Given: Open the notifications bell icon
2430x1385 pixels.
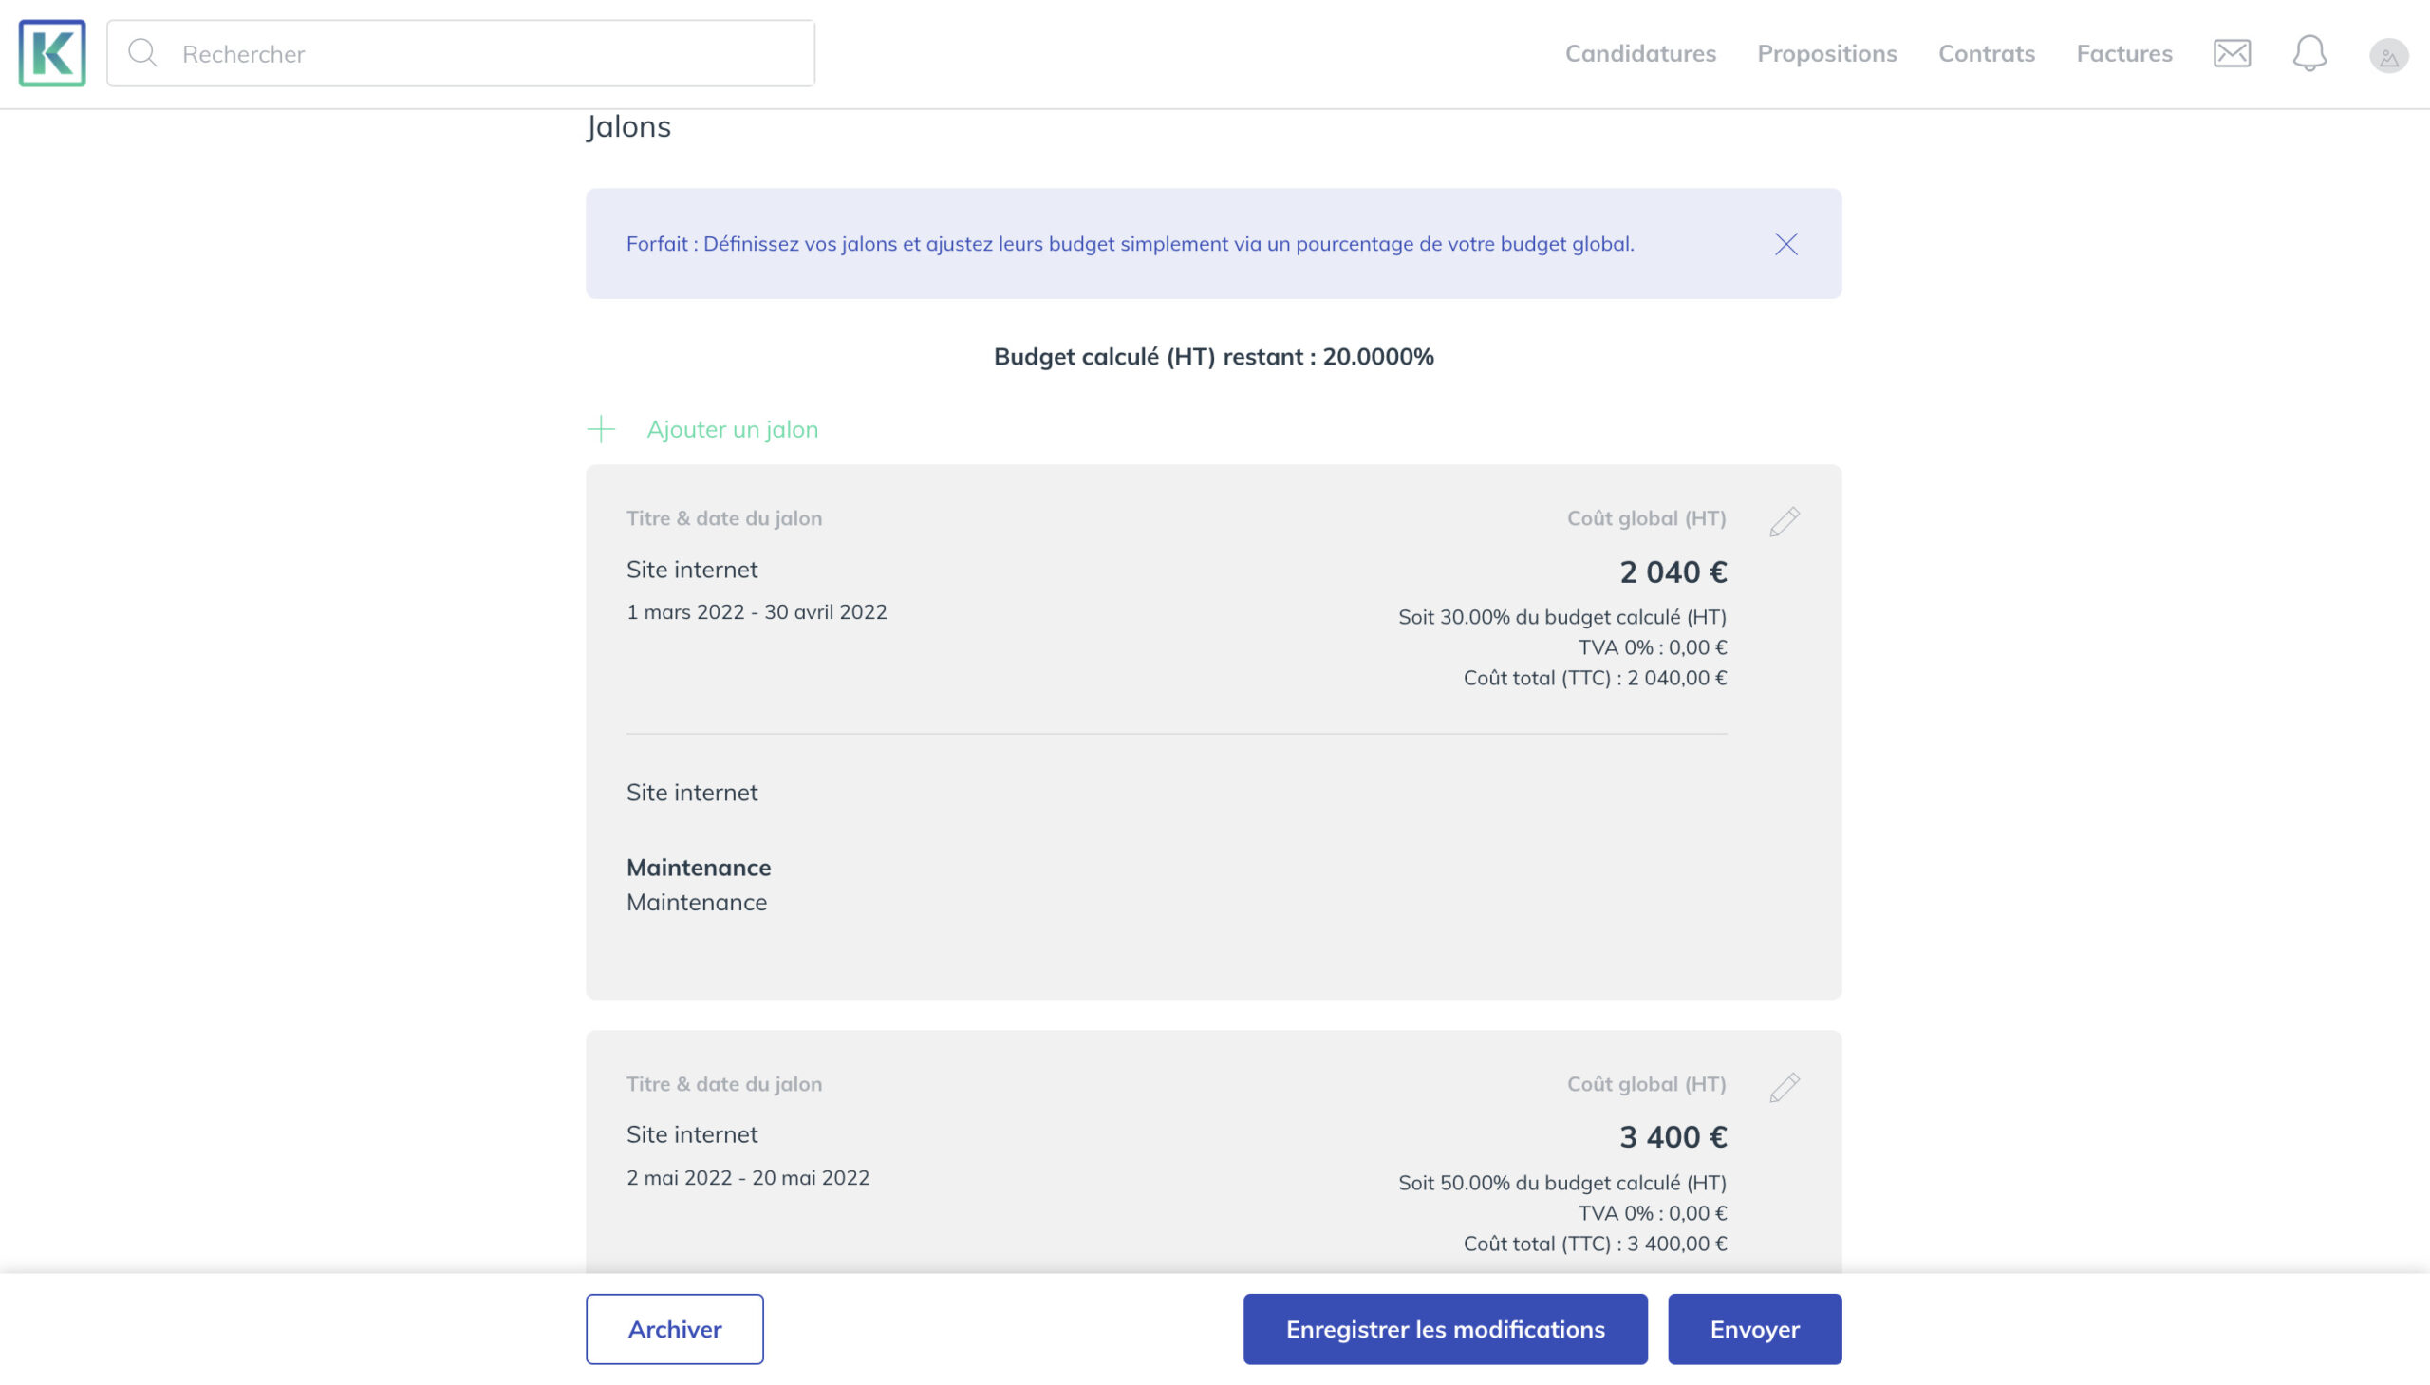Looking at the screenshot, I should click(x=2309, y=53).
